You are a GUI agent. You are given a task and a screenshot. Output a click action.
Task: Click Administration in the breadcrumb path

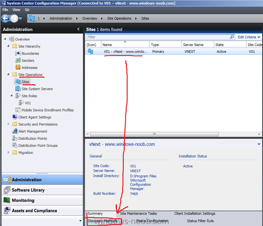(61, 18)
